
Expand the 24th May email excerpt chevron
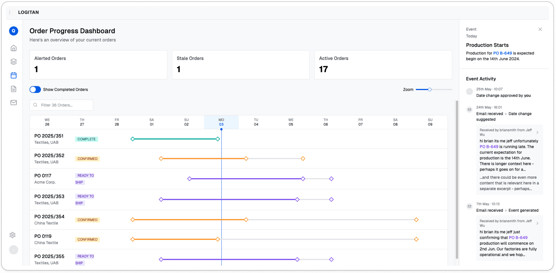537,132
